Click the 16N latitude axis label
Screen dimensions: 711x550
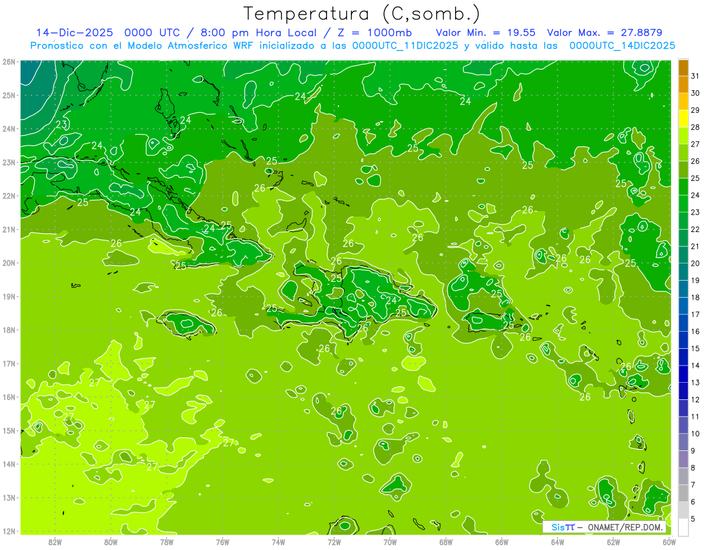click(9, 397)
